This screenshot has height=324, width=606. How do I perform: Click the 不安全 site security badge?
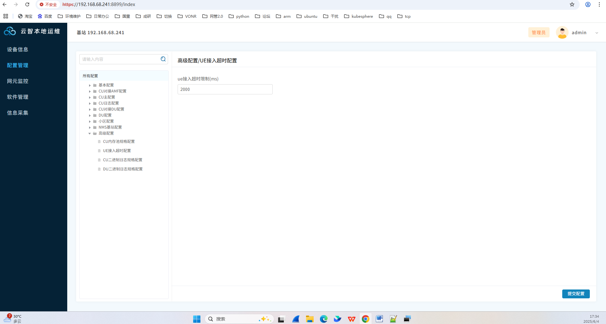coord(48,4)
